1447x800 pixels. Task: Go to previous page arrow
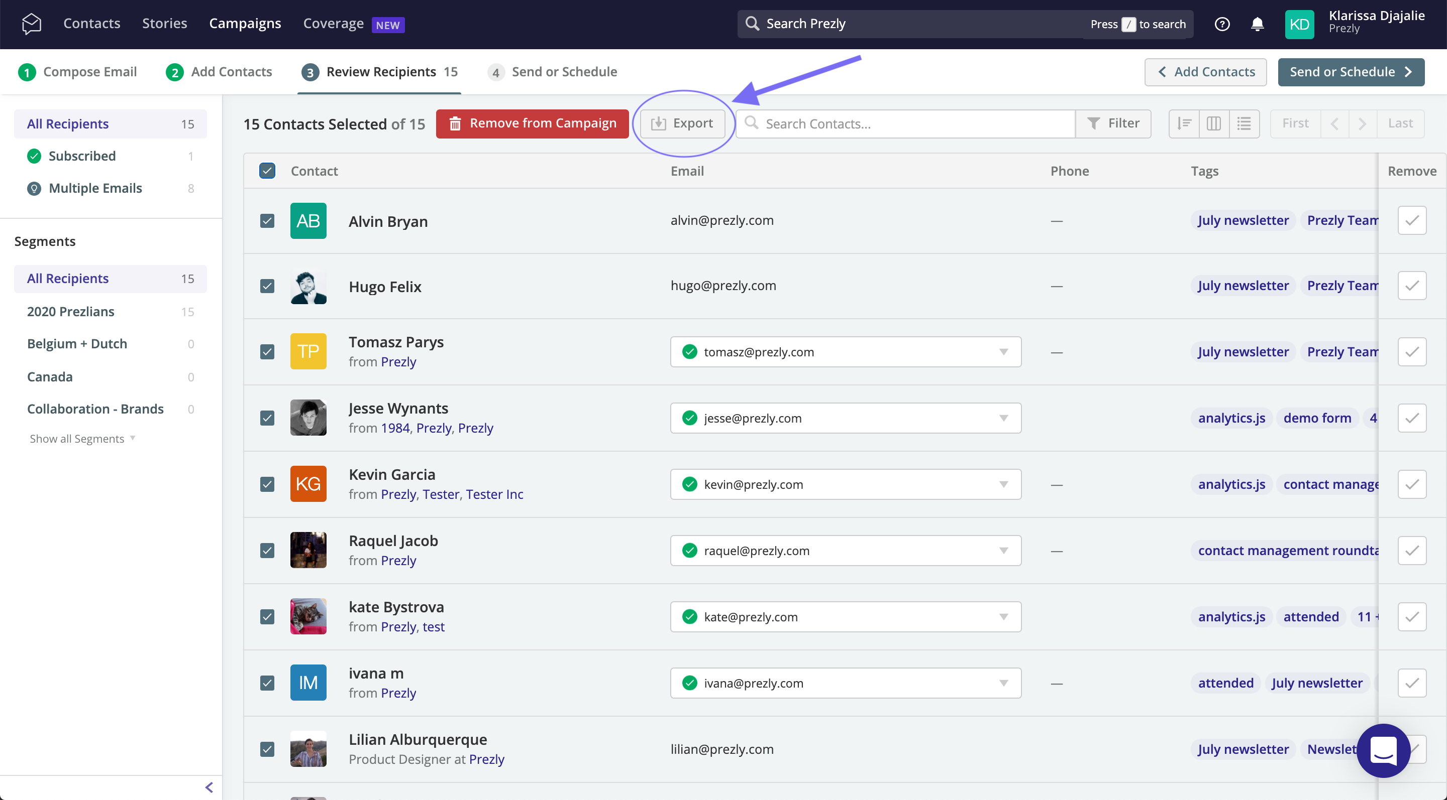(1334, 123)
